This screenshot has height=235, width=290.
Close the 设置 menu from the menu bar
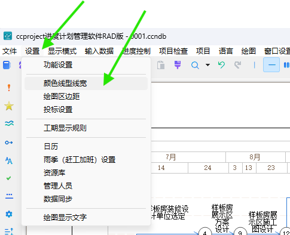point(32,51)
